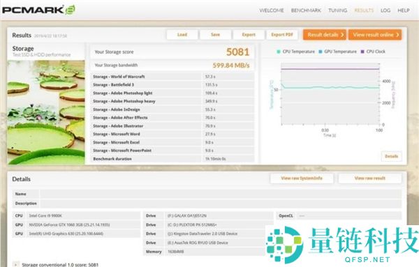
Task: Click the Results heading timestamp
Action: click(x=50, y=36)
